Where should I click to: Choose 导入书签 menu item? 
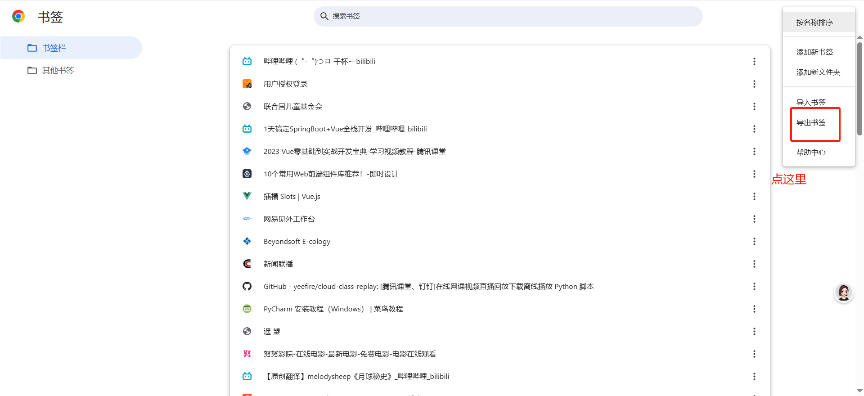coord(819,102)
